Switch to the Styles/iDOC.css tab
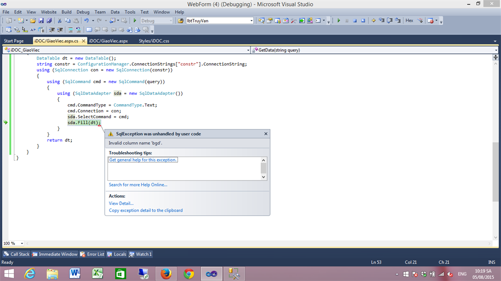The height and width of the screenshot is (281, 501). [x=154, y=41]
